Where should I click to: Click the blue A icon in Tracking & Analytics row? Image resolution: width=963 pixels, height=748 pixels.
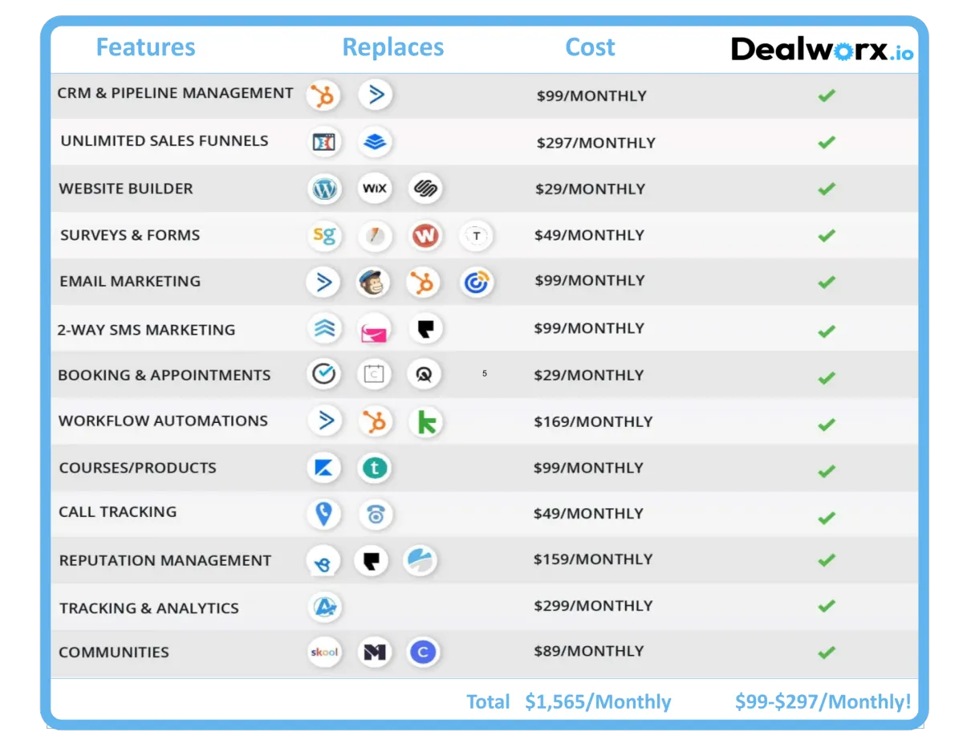(x=325, y=607)
